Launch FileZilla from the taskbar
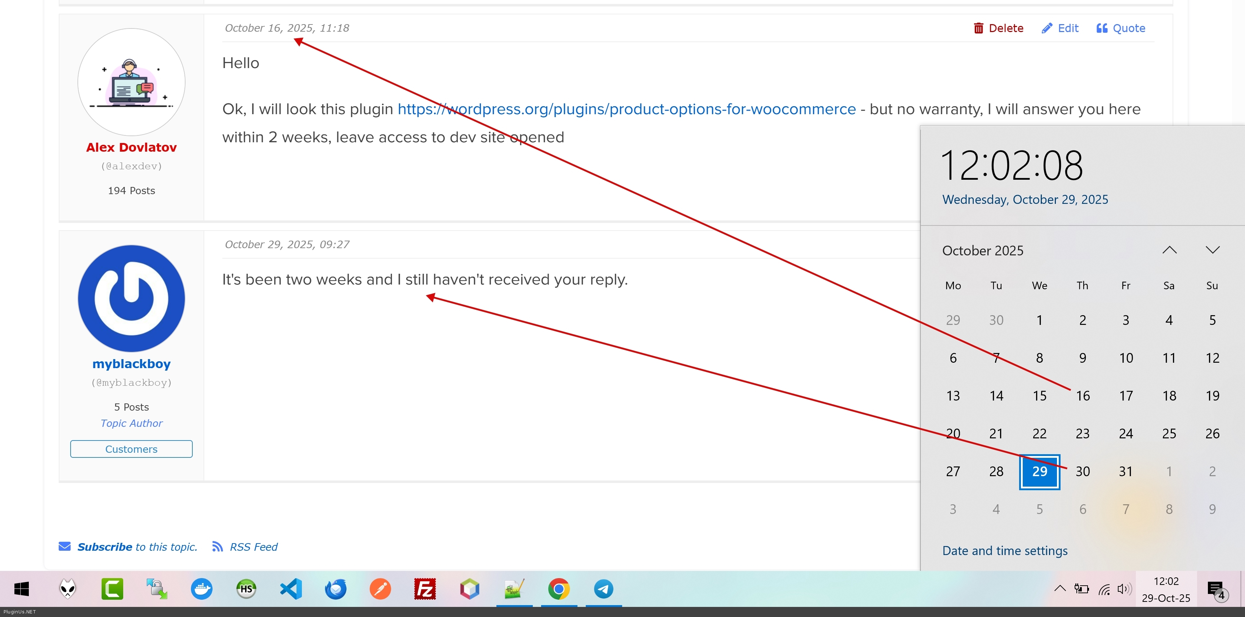Viewport: 1245px width, 617px height. tap(425, 589)
